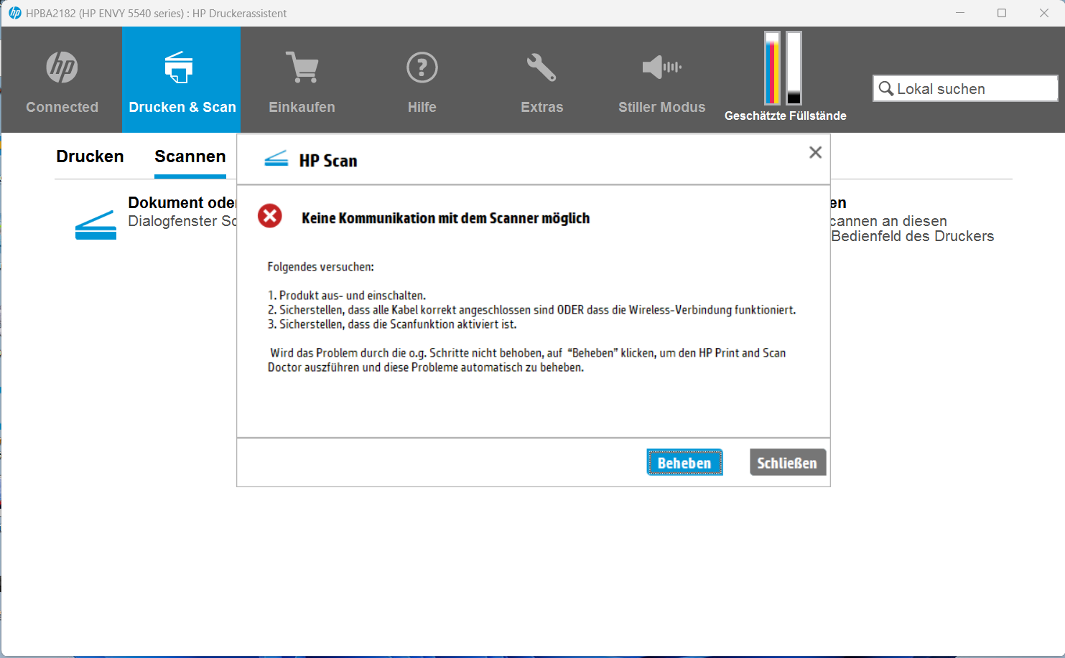This screenshot has height=658, width=1065.
Task: Open the Hilfe question mark icon
Action: (x=422, y=68)
